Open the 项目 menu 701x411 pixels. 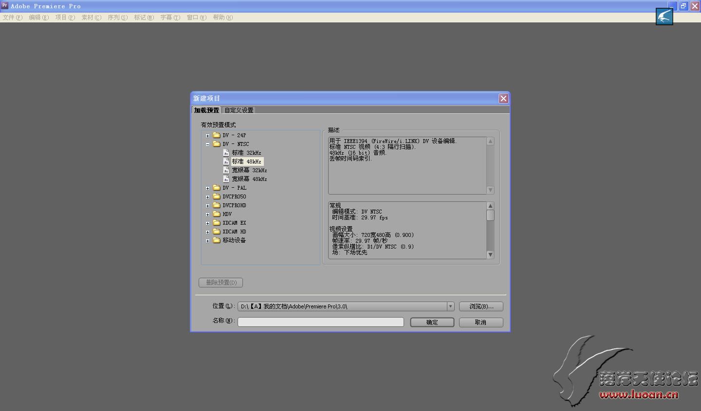(65, 18)
